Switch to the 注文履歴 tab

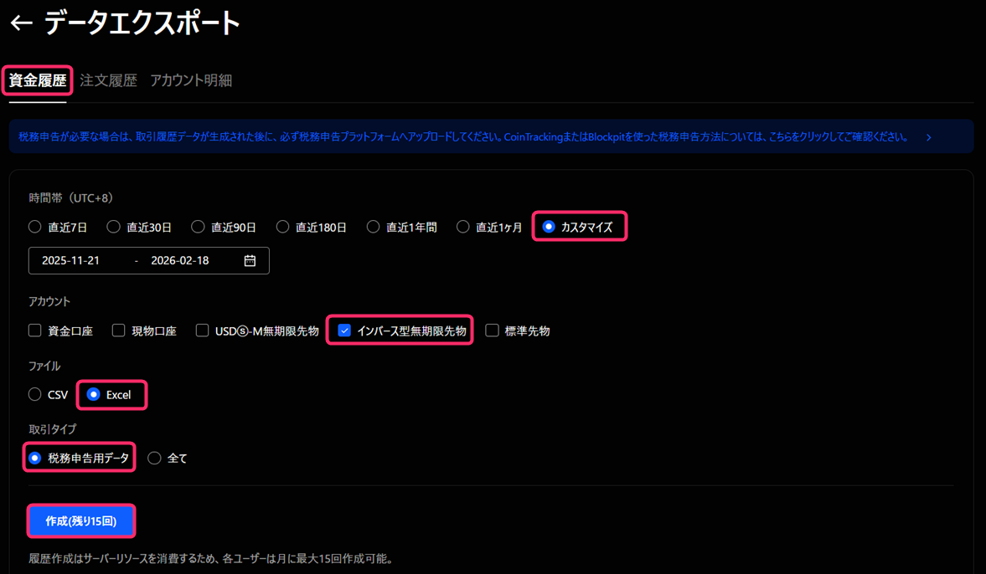point(108,80)
